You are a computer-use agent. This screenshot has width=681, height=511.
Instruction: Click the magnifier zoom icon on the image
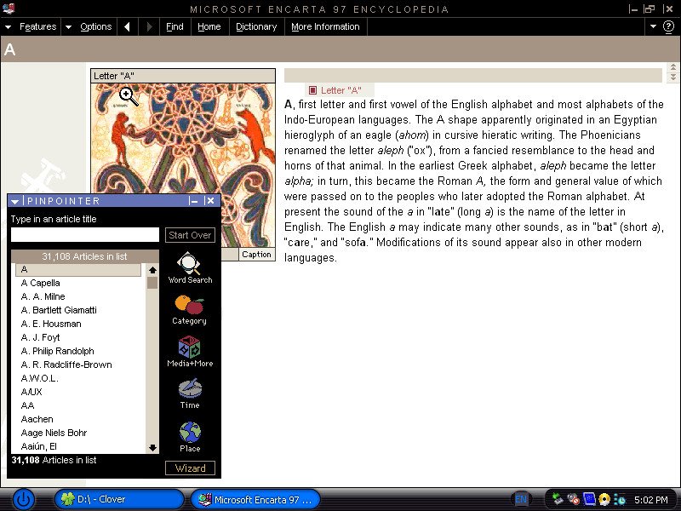pyautogui.click(x=129, y=96)
